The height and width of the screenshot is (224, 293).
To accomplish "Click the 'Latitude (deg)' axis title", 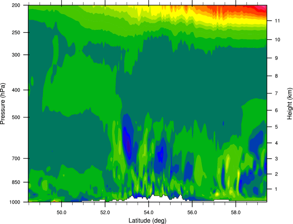I will pos(148,221).
